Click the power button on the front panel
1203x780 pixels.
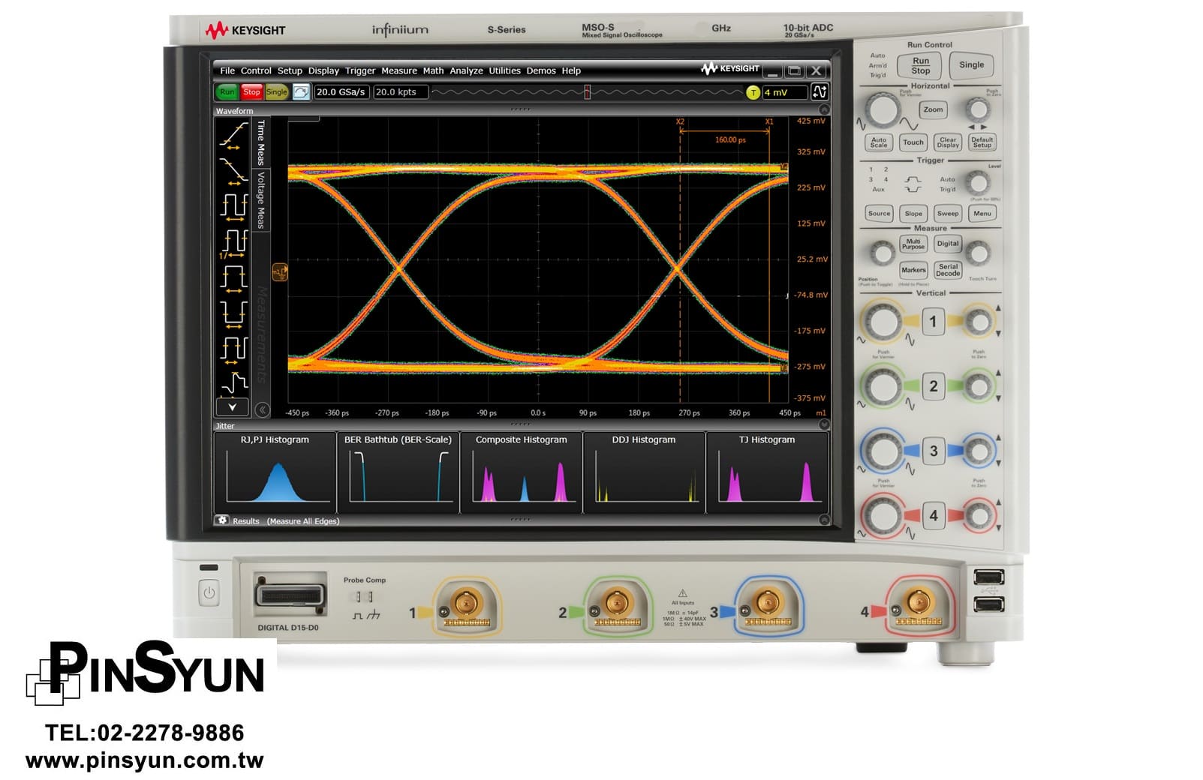point(209,593)
